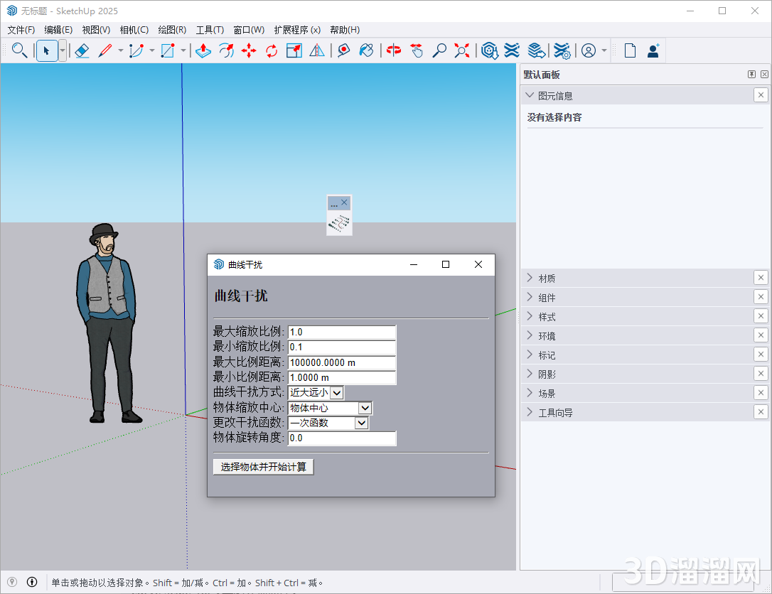Select the Scale tool

pyautogui.click(x=294, y=50)
